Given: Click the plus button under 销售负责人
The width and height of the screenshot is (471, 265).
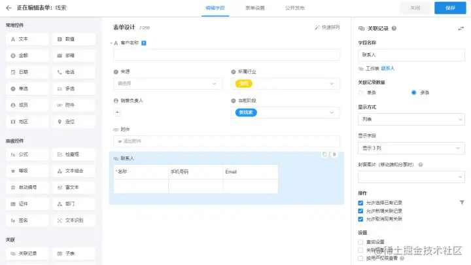Looking at the screenshot, I should click(x=117, y=112).
